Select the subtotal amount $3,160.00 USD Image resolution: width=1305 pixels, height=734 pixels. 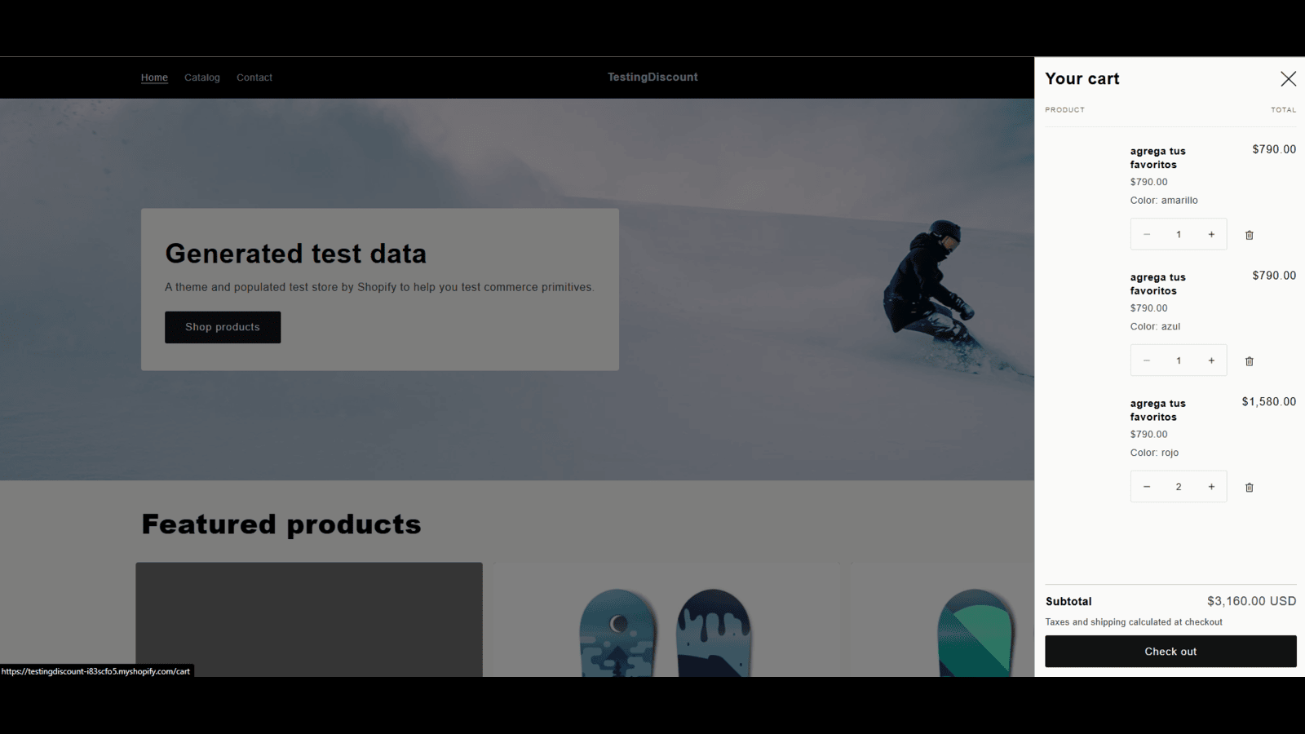click(1252, 601)
